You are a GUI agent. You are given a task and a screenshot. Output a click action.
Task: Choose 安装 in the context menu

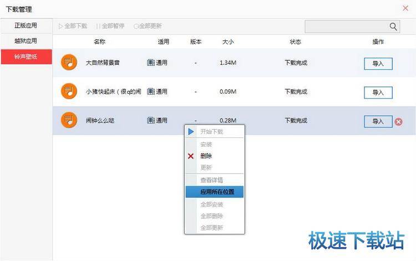click(x=214, y=145)
